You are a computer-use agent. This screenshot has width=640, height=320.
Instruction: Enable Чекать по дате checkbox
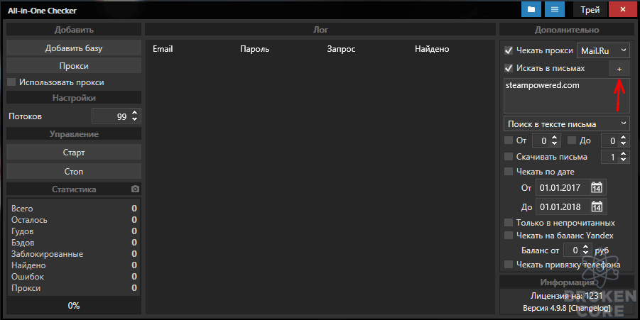(509, 172)
